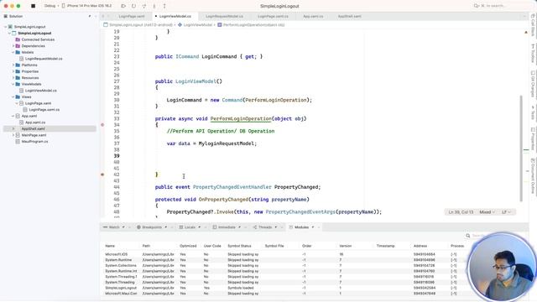Toggle the breakpoint on line 42
The width and height of the screenshot is (537, 302).
[x=102, y=174]
